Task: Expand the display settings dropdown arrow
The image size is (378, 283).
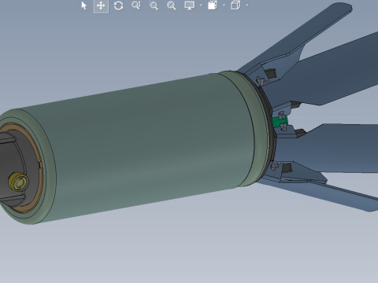Action: click(201, 6)
